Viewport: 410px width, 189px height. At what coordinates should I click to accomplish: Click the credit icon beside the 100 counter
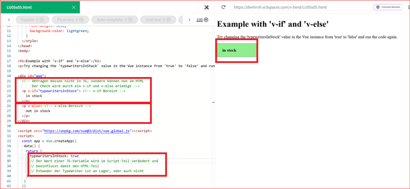click(206, 20)
